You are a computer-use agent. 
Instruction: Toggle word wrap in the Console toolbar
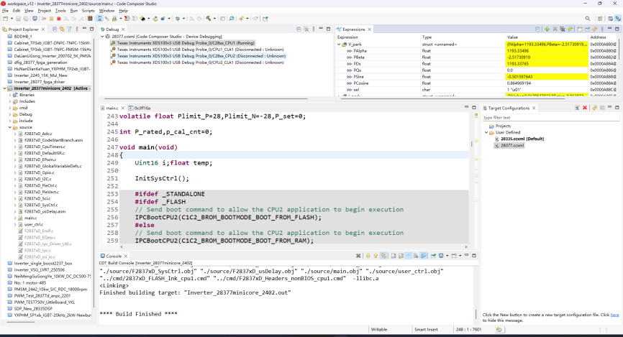(408, 256)
